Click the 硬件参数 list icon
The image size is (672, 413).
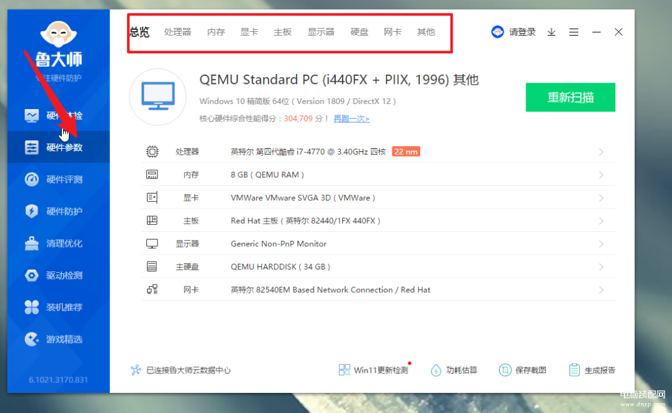[32, 147]
